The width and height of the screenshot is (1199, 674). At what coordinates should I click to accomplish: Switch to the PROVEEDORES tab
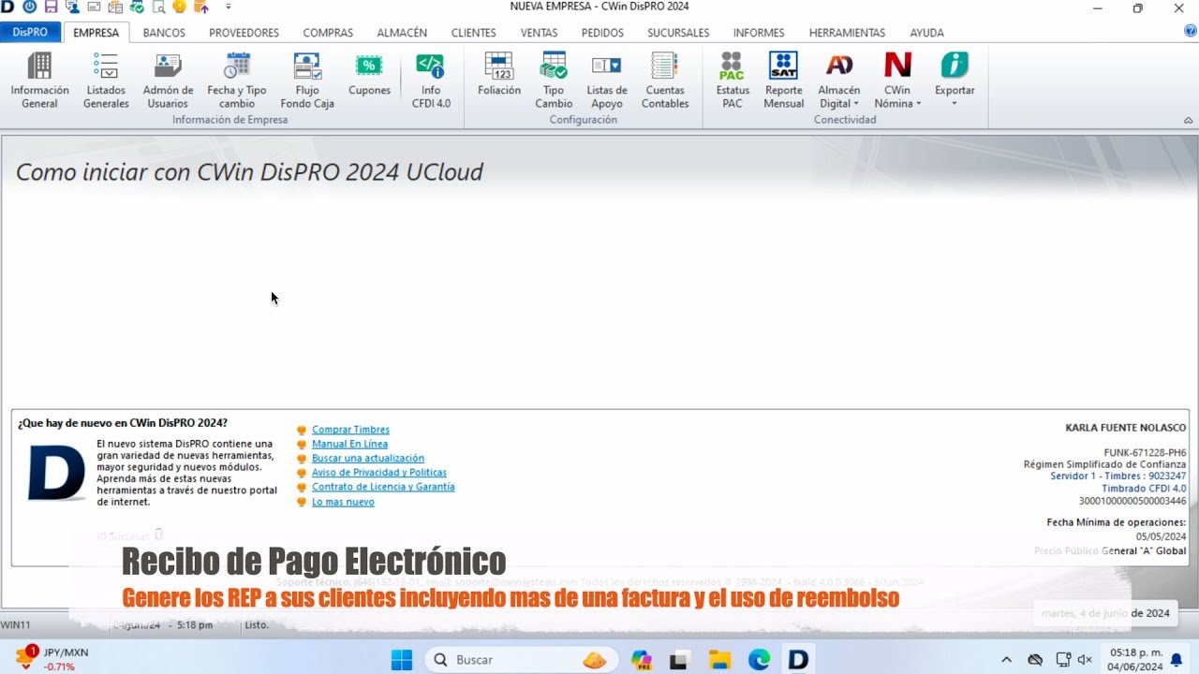point(244,33)
